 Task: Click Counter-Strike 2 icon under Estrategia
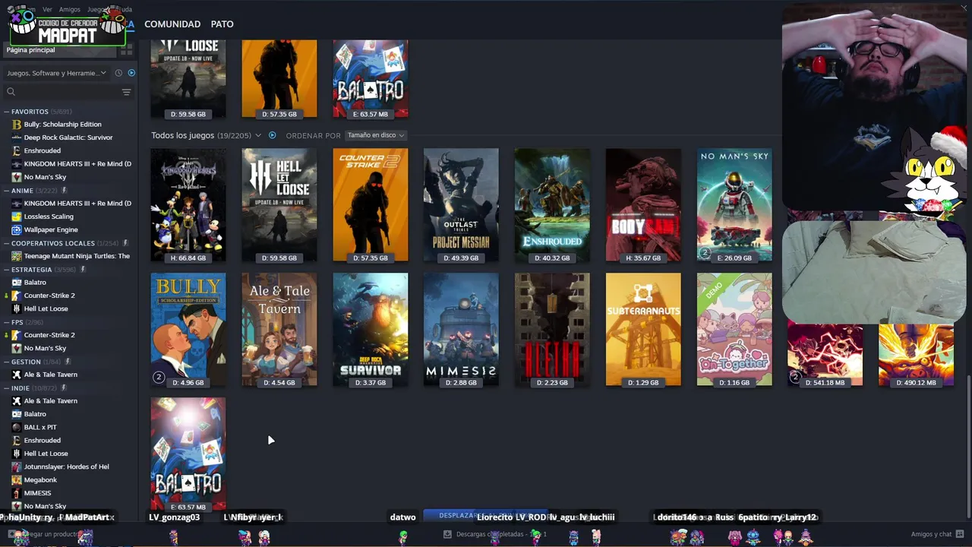17,296
